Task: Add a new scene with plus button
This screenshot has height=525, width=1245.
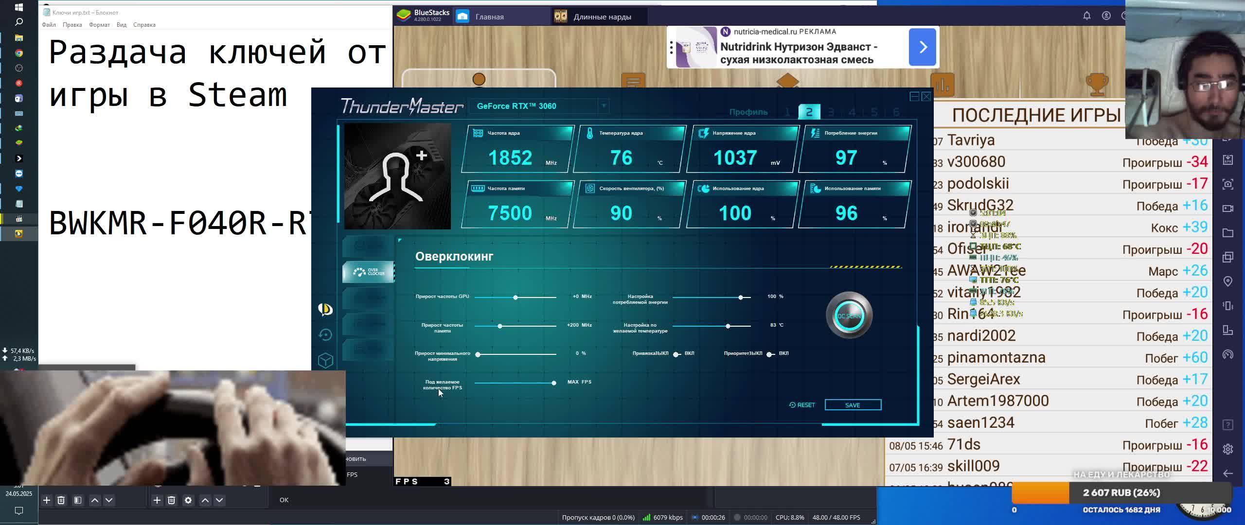Action: pos(47,500)
